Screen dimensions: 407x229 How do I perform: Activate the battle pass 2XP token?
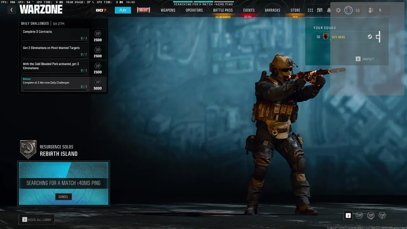(382, 215)
